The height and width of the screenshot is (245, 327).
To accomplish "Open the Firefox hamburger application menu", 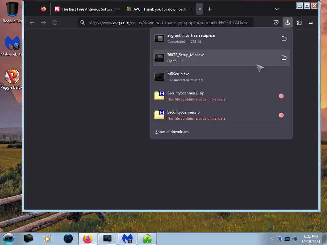I will (x=310, y=22).
